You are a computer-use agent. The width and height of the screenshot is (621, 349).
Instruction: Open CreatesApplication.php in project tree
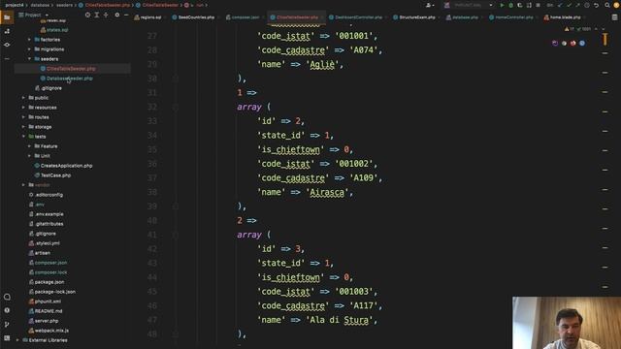pyautogui.click(x=66, y=166)
